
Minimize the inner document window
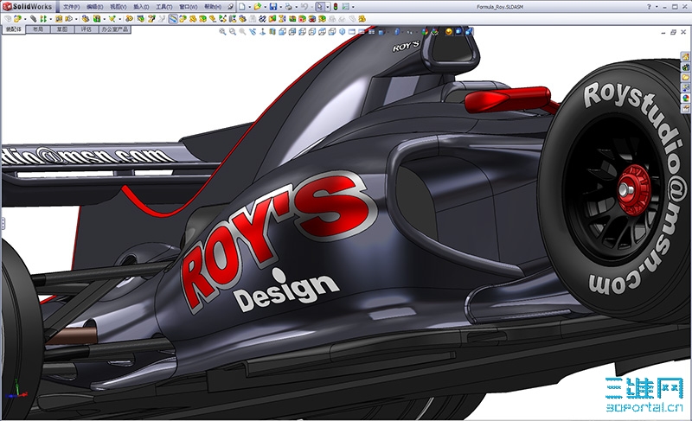pyautogui.click(x=663, y=32)
